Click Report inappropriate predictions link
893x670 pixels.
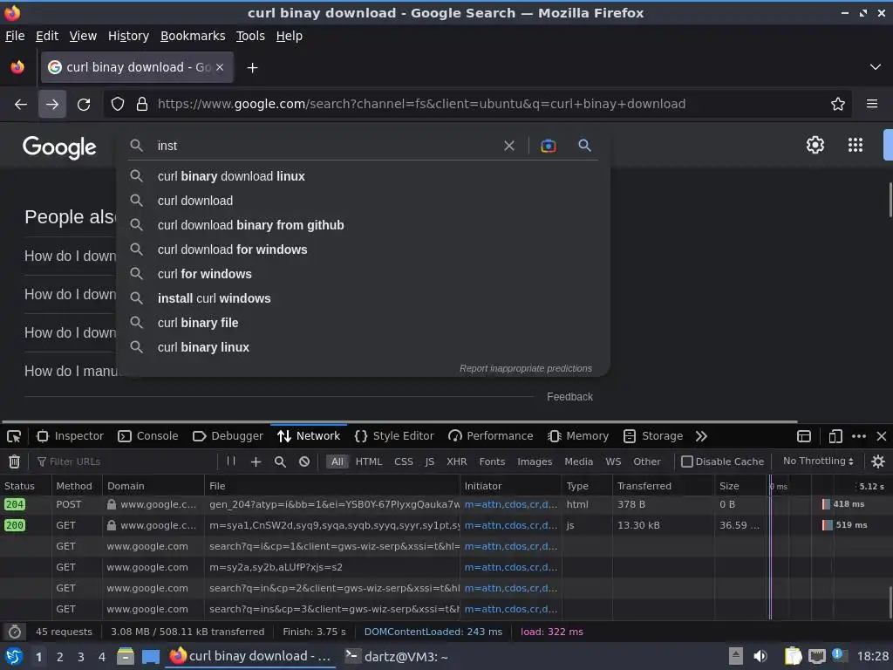click(526, 369)
